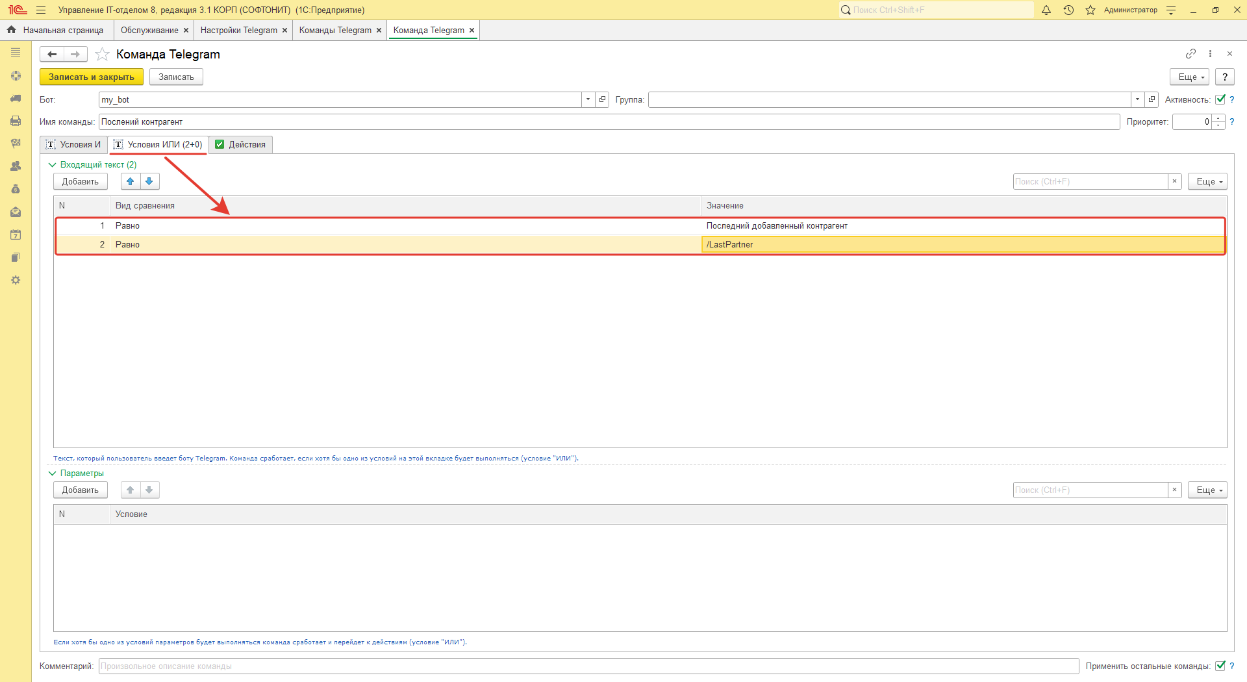Add form to favorites with star icon
1247x682 pixels.
coord(102,55)
